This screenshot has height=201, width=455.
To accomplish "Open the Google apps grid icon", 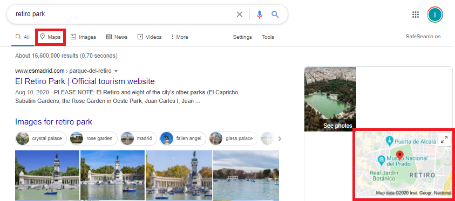I will click(416, 15).
